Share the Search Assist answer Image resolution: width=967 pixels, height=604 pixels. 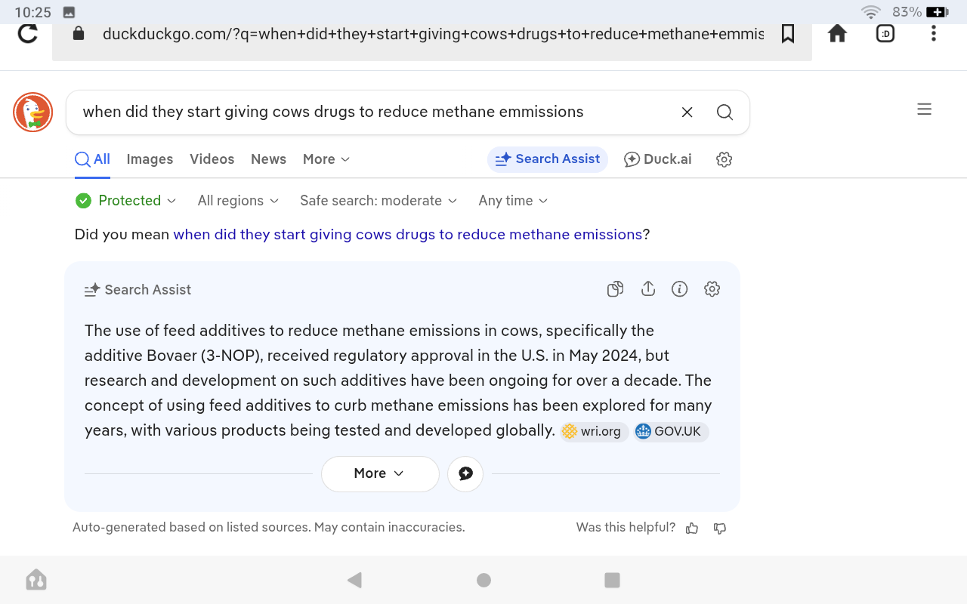[x=647, y=289]
